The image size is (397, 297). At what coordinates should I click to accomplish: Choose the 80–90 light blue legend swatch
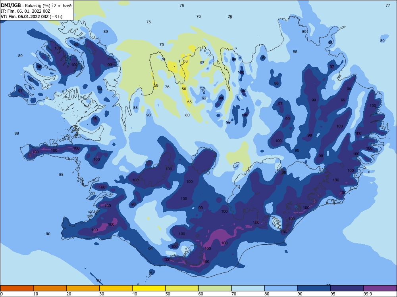(281, 288)
